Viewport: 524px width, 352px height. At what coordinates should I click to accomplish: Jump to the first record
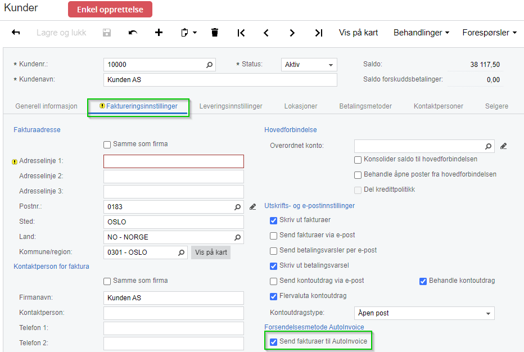241,33
